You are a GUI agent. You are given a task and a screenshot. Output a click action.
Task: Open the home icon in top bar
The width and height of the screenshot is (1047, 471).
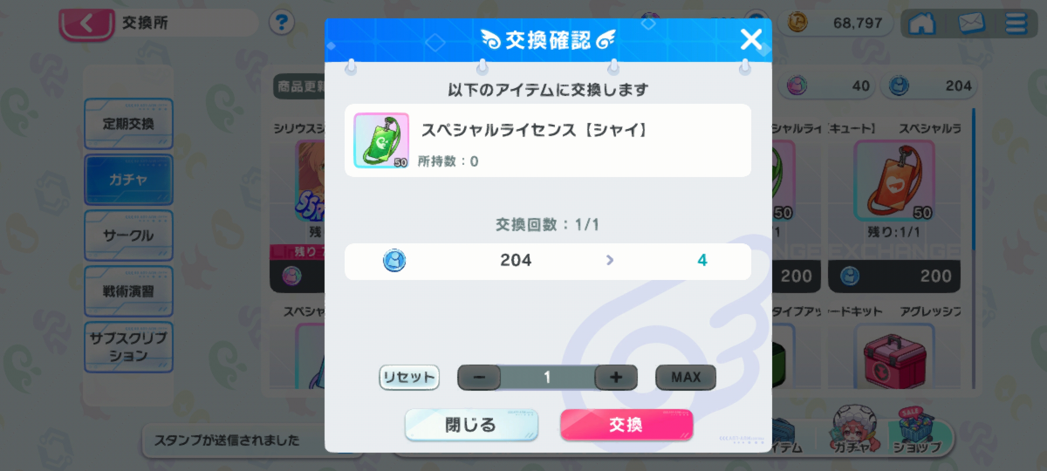[922, 23]
